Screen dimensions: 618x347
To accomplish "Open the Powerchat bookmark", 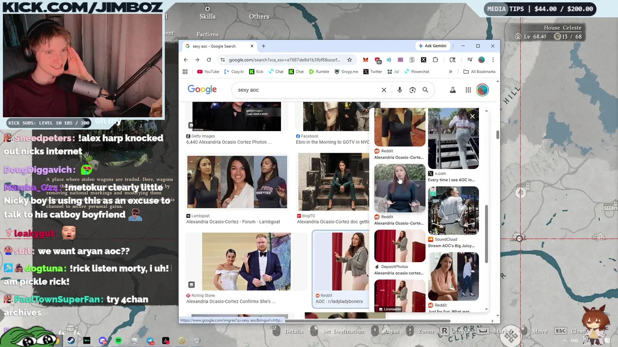I will 416,72.
